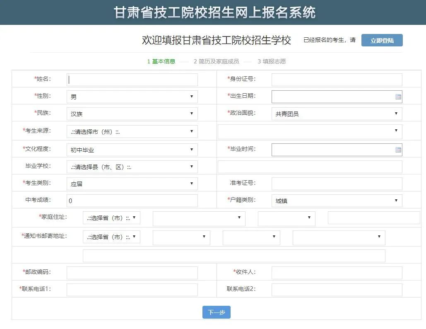The image size is (426, 329).
Task: Open calendar icon in 毕业时间 field
Action: point(398,150)
